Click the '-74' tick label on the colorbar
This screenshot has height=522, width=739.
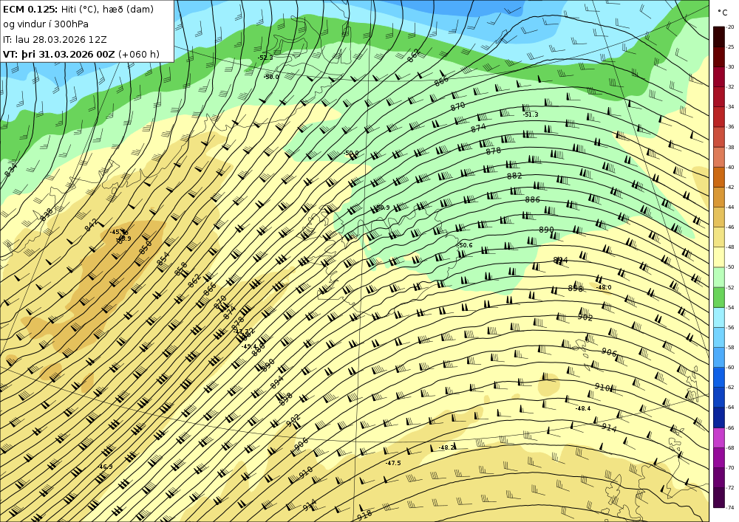click(730, 508)
